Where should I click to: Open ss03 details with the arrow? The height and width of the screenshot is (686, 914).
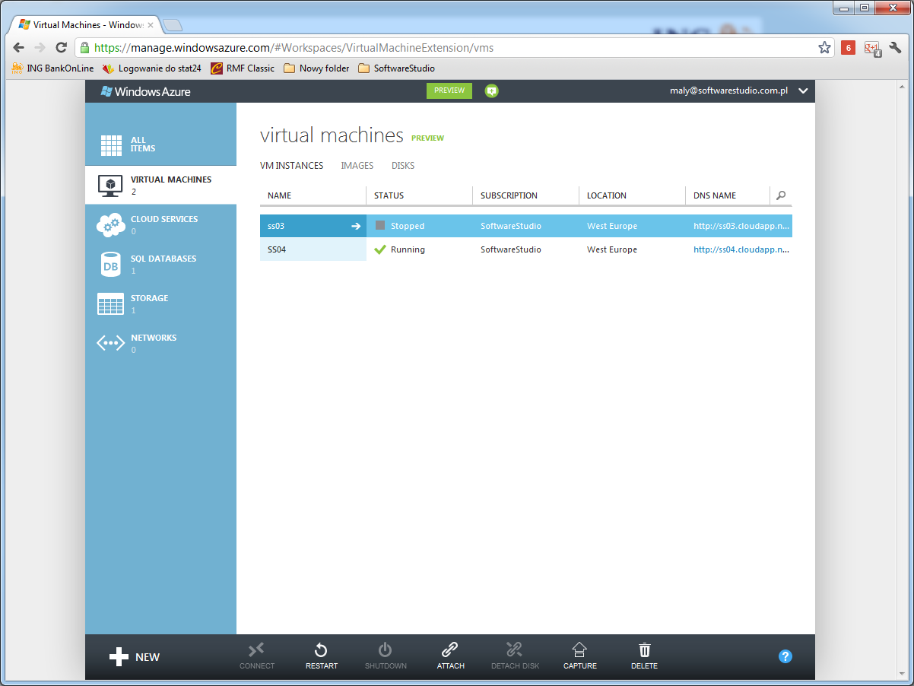(x=355, y=226)
